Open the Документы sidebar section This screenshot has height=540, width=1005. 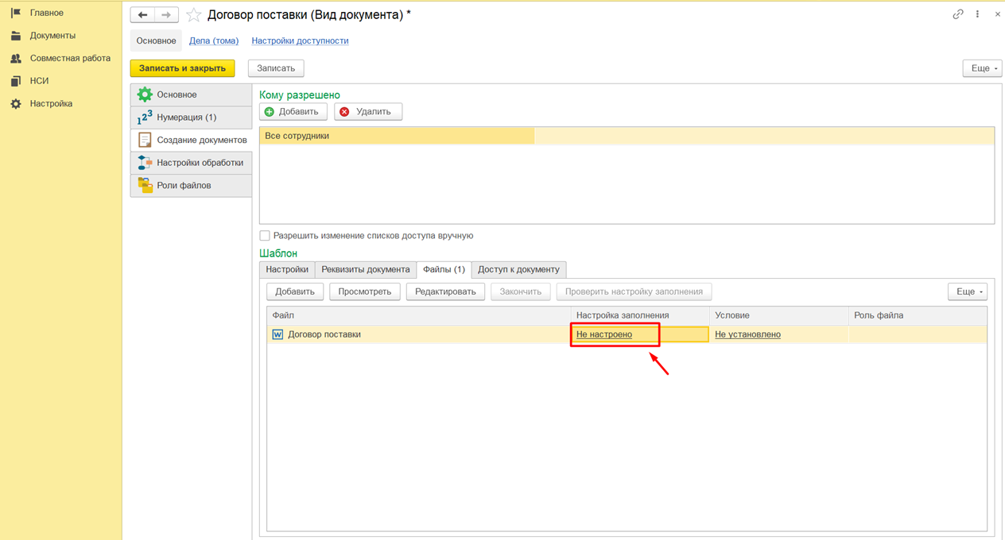(x=52, y=36)
